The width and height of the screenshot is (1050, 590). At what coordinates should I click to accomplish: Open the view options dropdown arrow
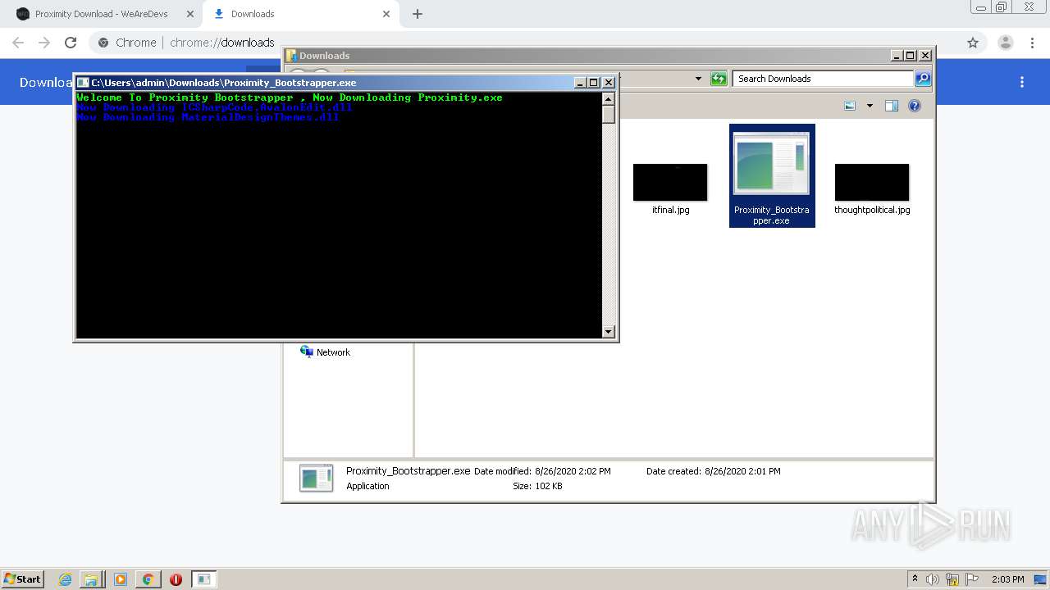tap(870, 106)
